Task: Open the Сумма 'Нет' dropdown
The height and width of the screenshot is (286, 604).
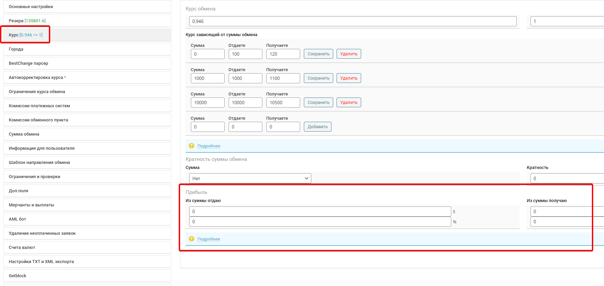Action: (x=250, y=178)
